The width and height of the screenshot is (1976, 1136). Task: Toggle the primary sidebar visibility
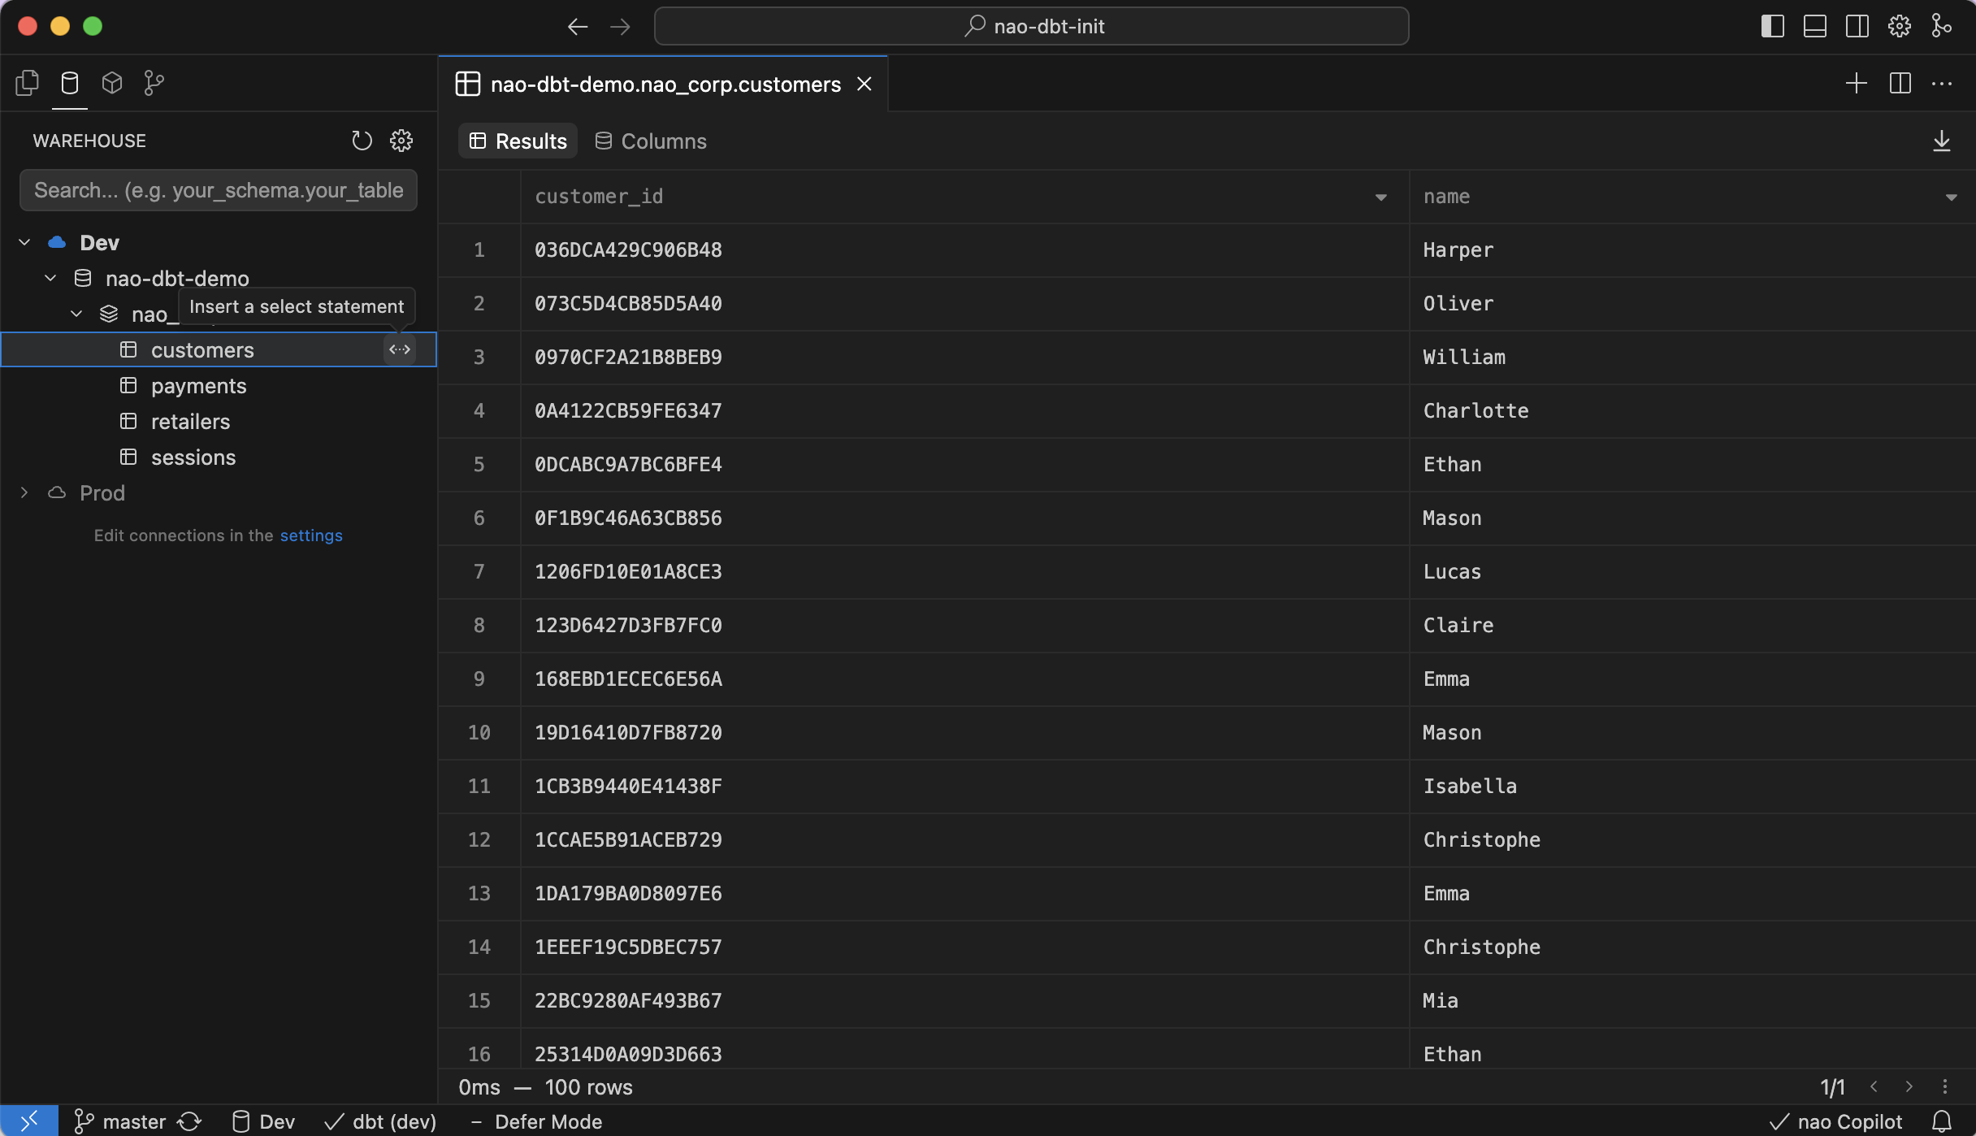[1772, 25]
